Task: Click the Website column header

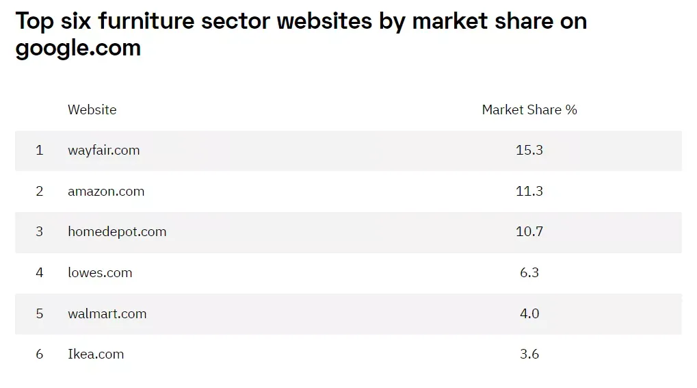Action: pyautogui.click(x=92, y=110)
